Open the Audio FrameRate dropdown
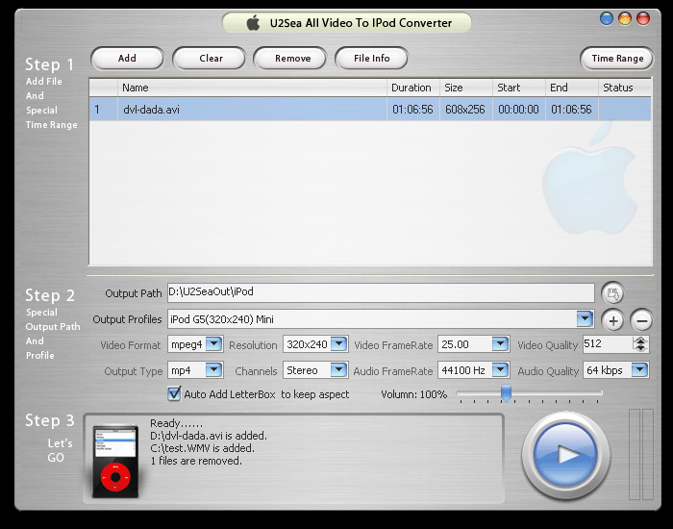The height and width of the screenshot is (529, 673). pyautogui.click(x=500, y=370)
